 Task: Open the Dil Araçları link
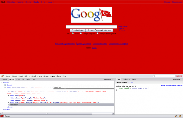(x=121, y=30)
